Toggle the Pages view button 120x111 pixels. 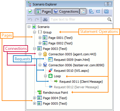44,12
